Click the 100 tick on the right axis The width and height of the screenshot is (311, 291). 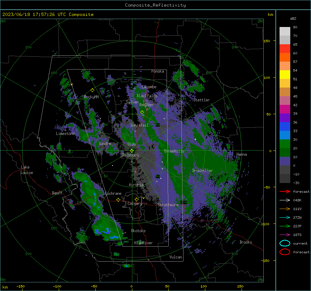[267, 78]
